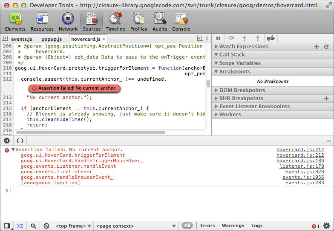
Task: Toggle deactivate all breakpoints
Action: [271, 38]
